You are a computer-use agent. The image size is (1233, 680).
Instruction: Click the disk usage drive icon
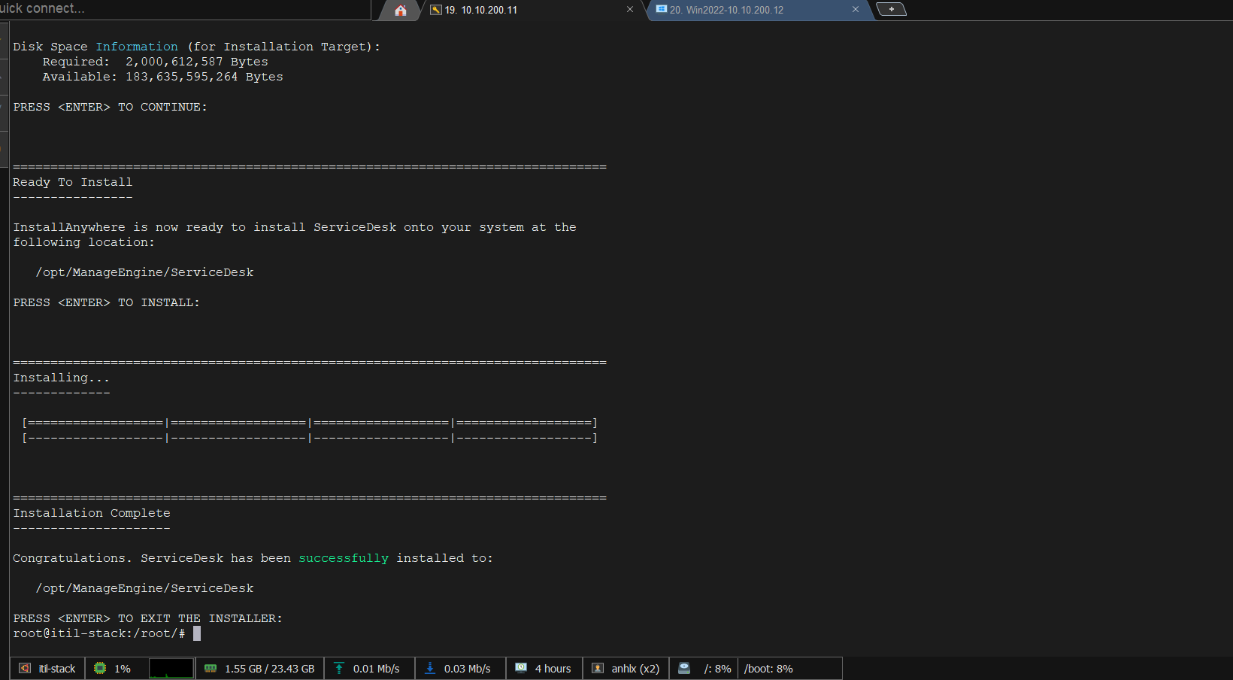pyautogui.click(x=684, y=668)
